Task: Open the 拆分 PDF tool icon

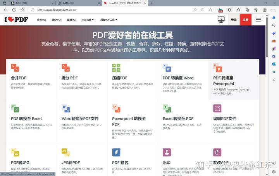Action: click(x=65, y=68)
